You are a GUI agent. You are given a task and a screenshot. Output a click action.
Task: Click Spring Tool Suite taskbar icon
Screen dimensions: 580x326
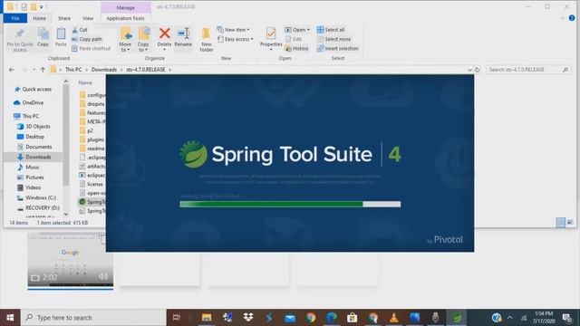457,318
